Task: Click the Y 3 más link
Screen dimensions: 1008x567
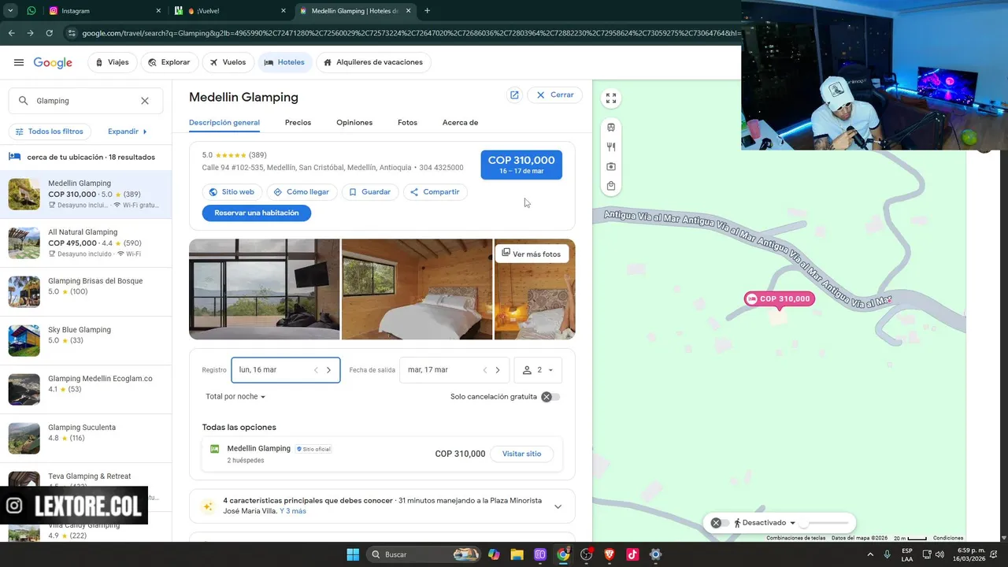Action: tap(293, 511)
